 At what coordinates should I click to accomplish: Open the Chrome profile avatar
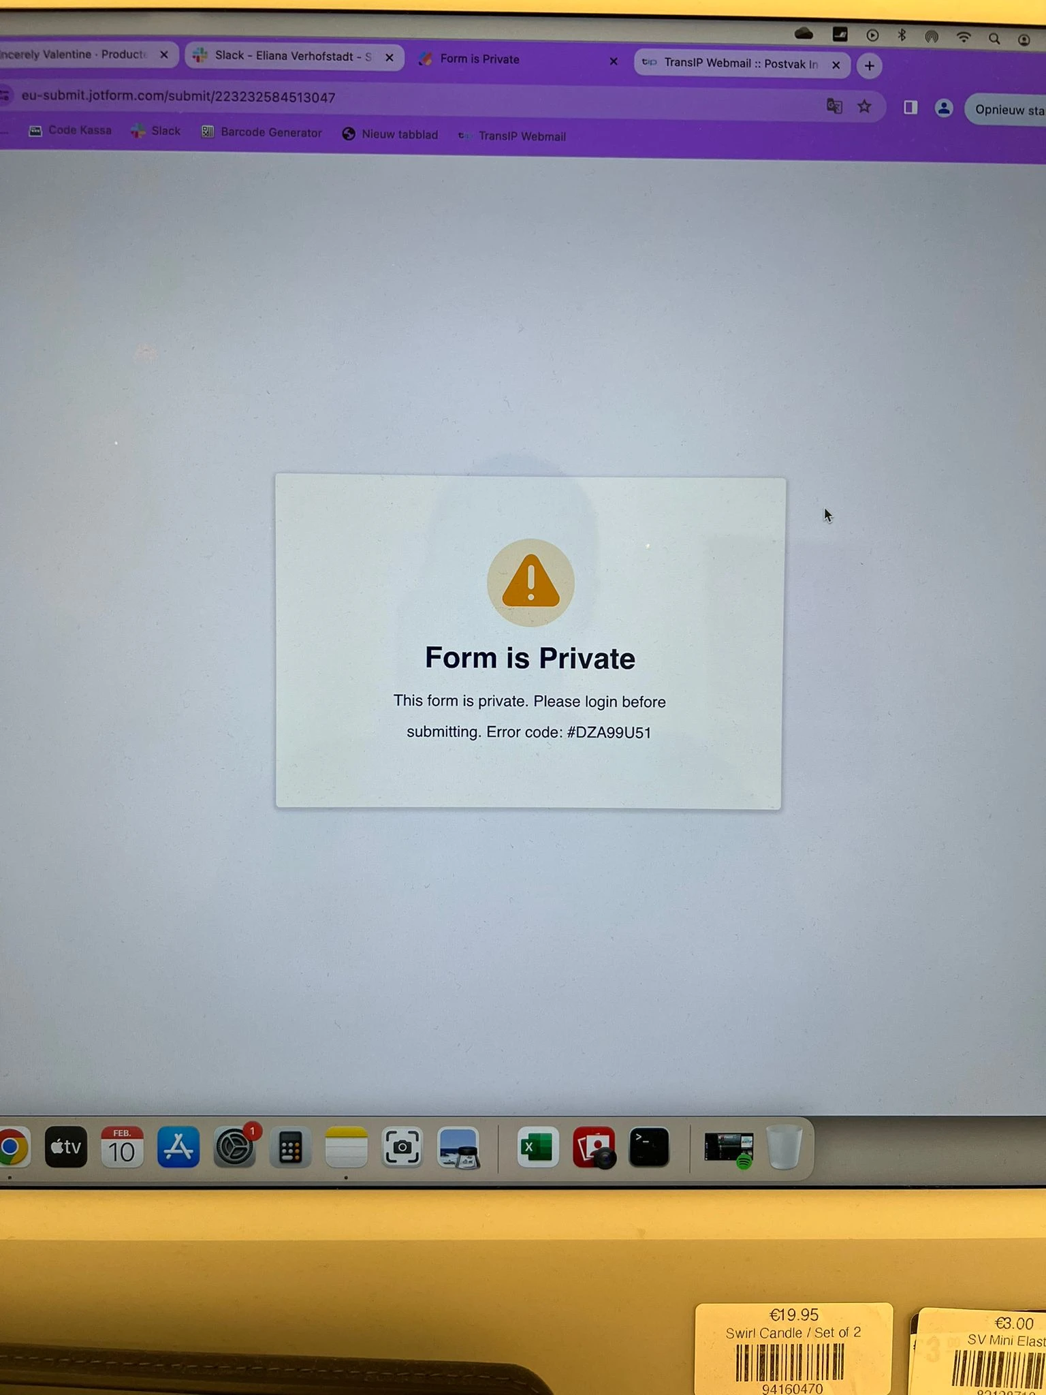[x=943, y=108]
